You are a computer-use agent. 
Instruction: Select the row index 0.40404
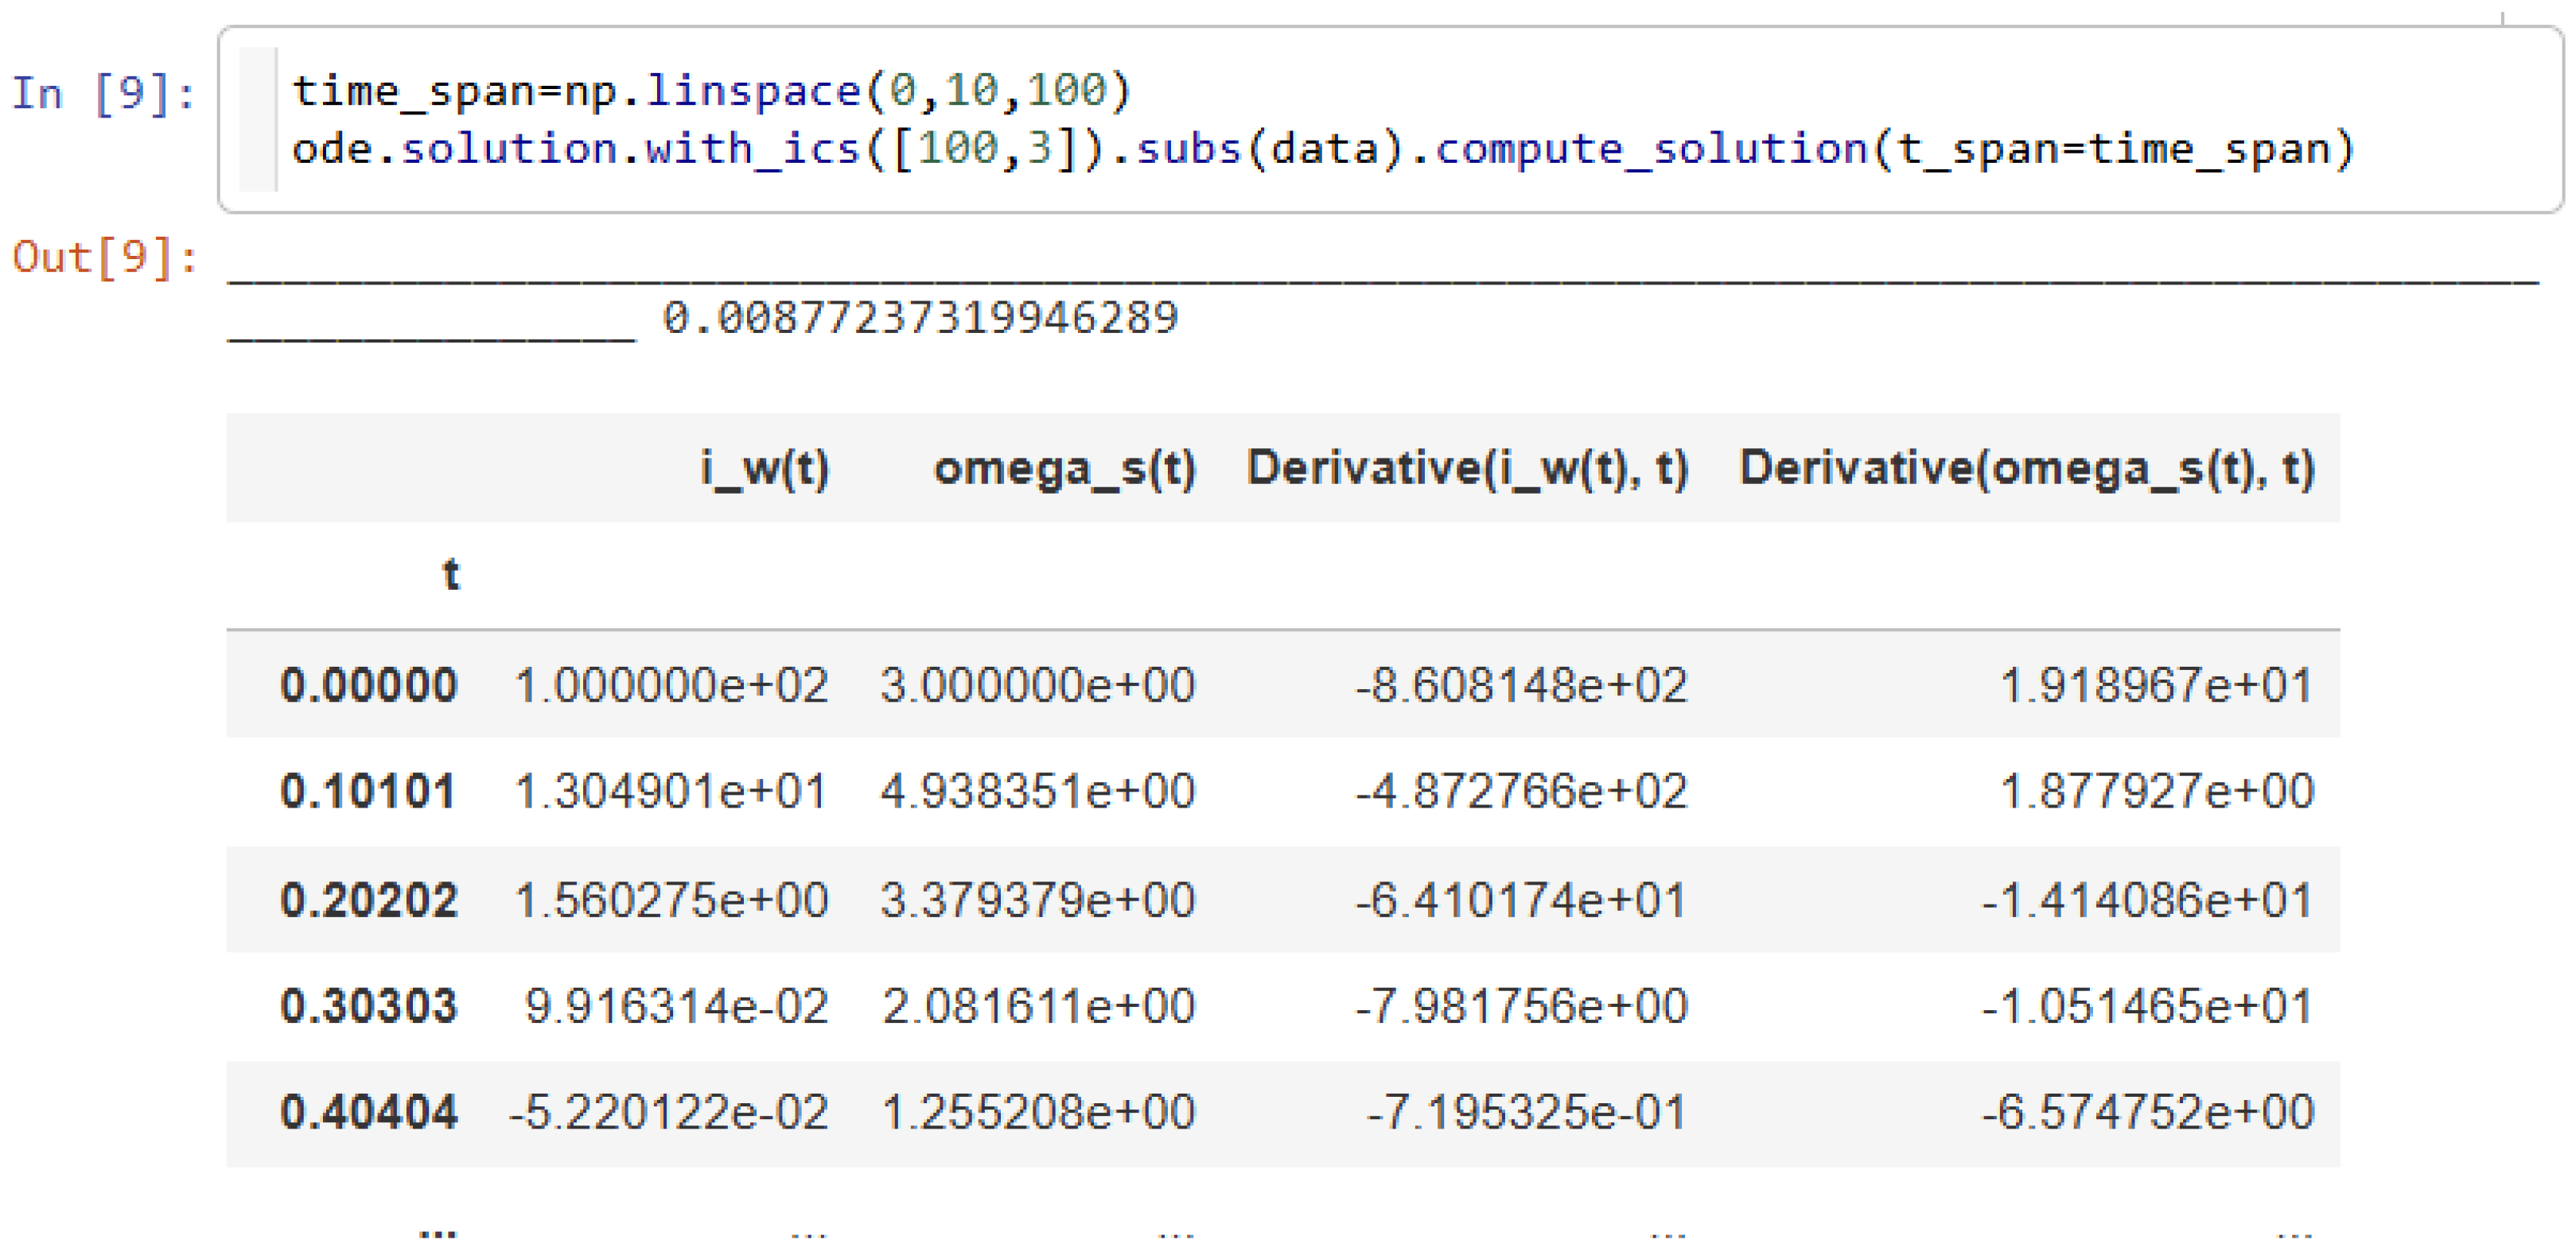pos(369,1112)
